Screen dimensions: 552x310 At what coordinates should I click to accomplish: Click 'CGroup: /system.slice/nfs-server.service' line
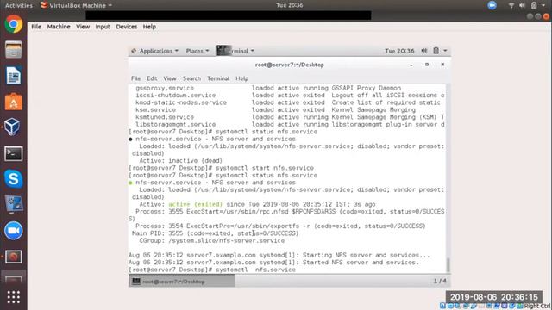[212, 241]
